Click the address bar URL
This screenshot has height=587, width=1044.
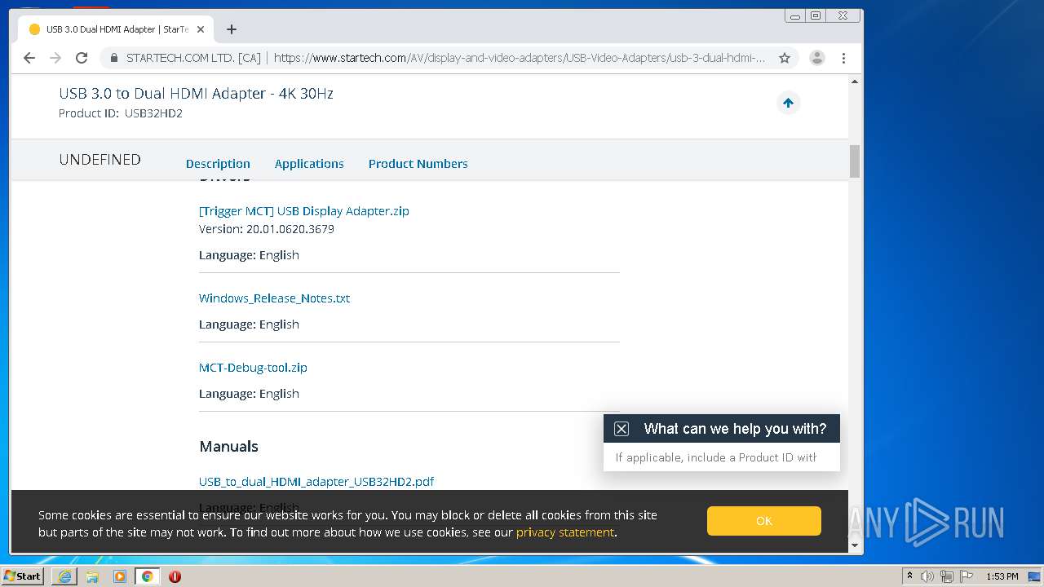coord(519,58)
